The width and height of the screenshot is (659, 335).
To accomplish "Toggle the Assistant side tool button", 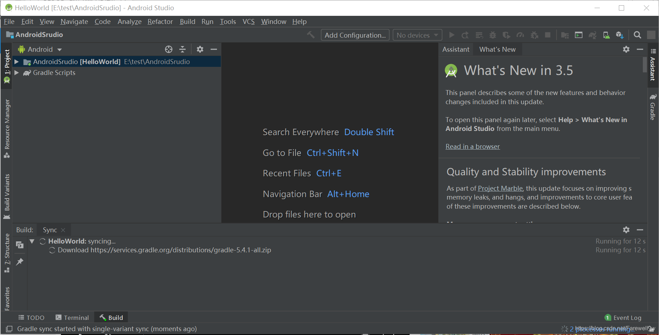I will (653, 65).
